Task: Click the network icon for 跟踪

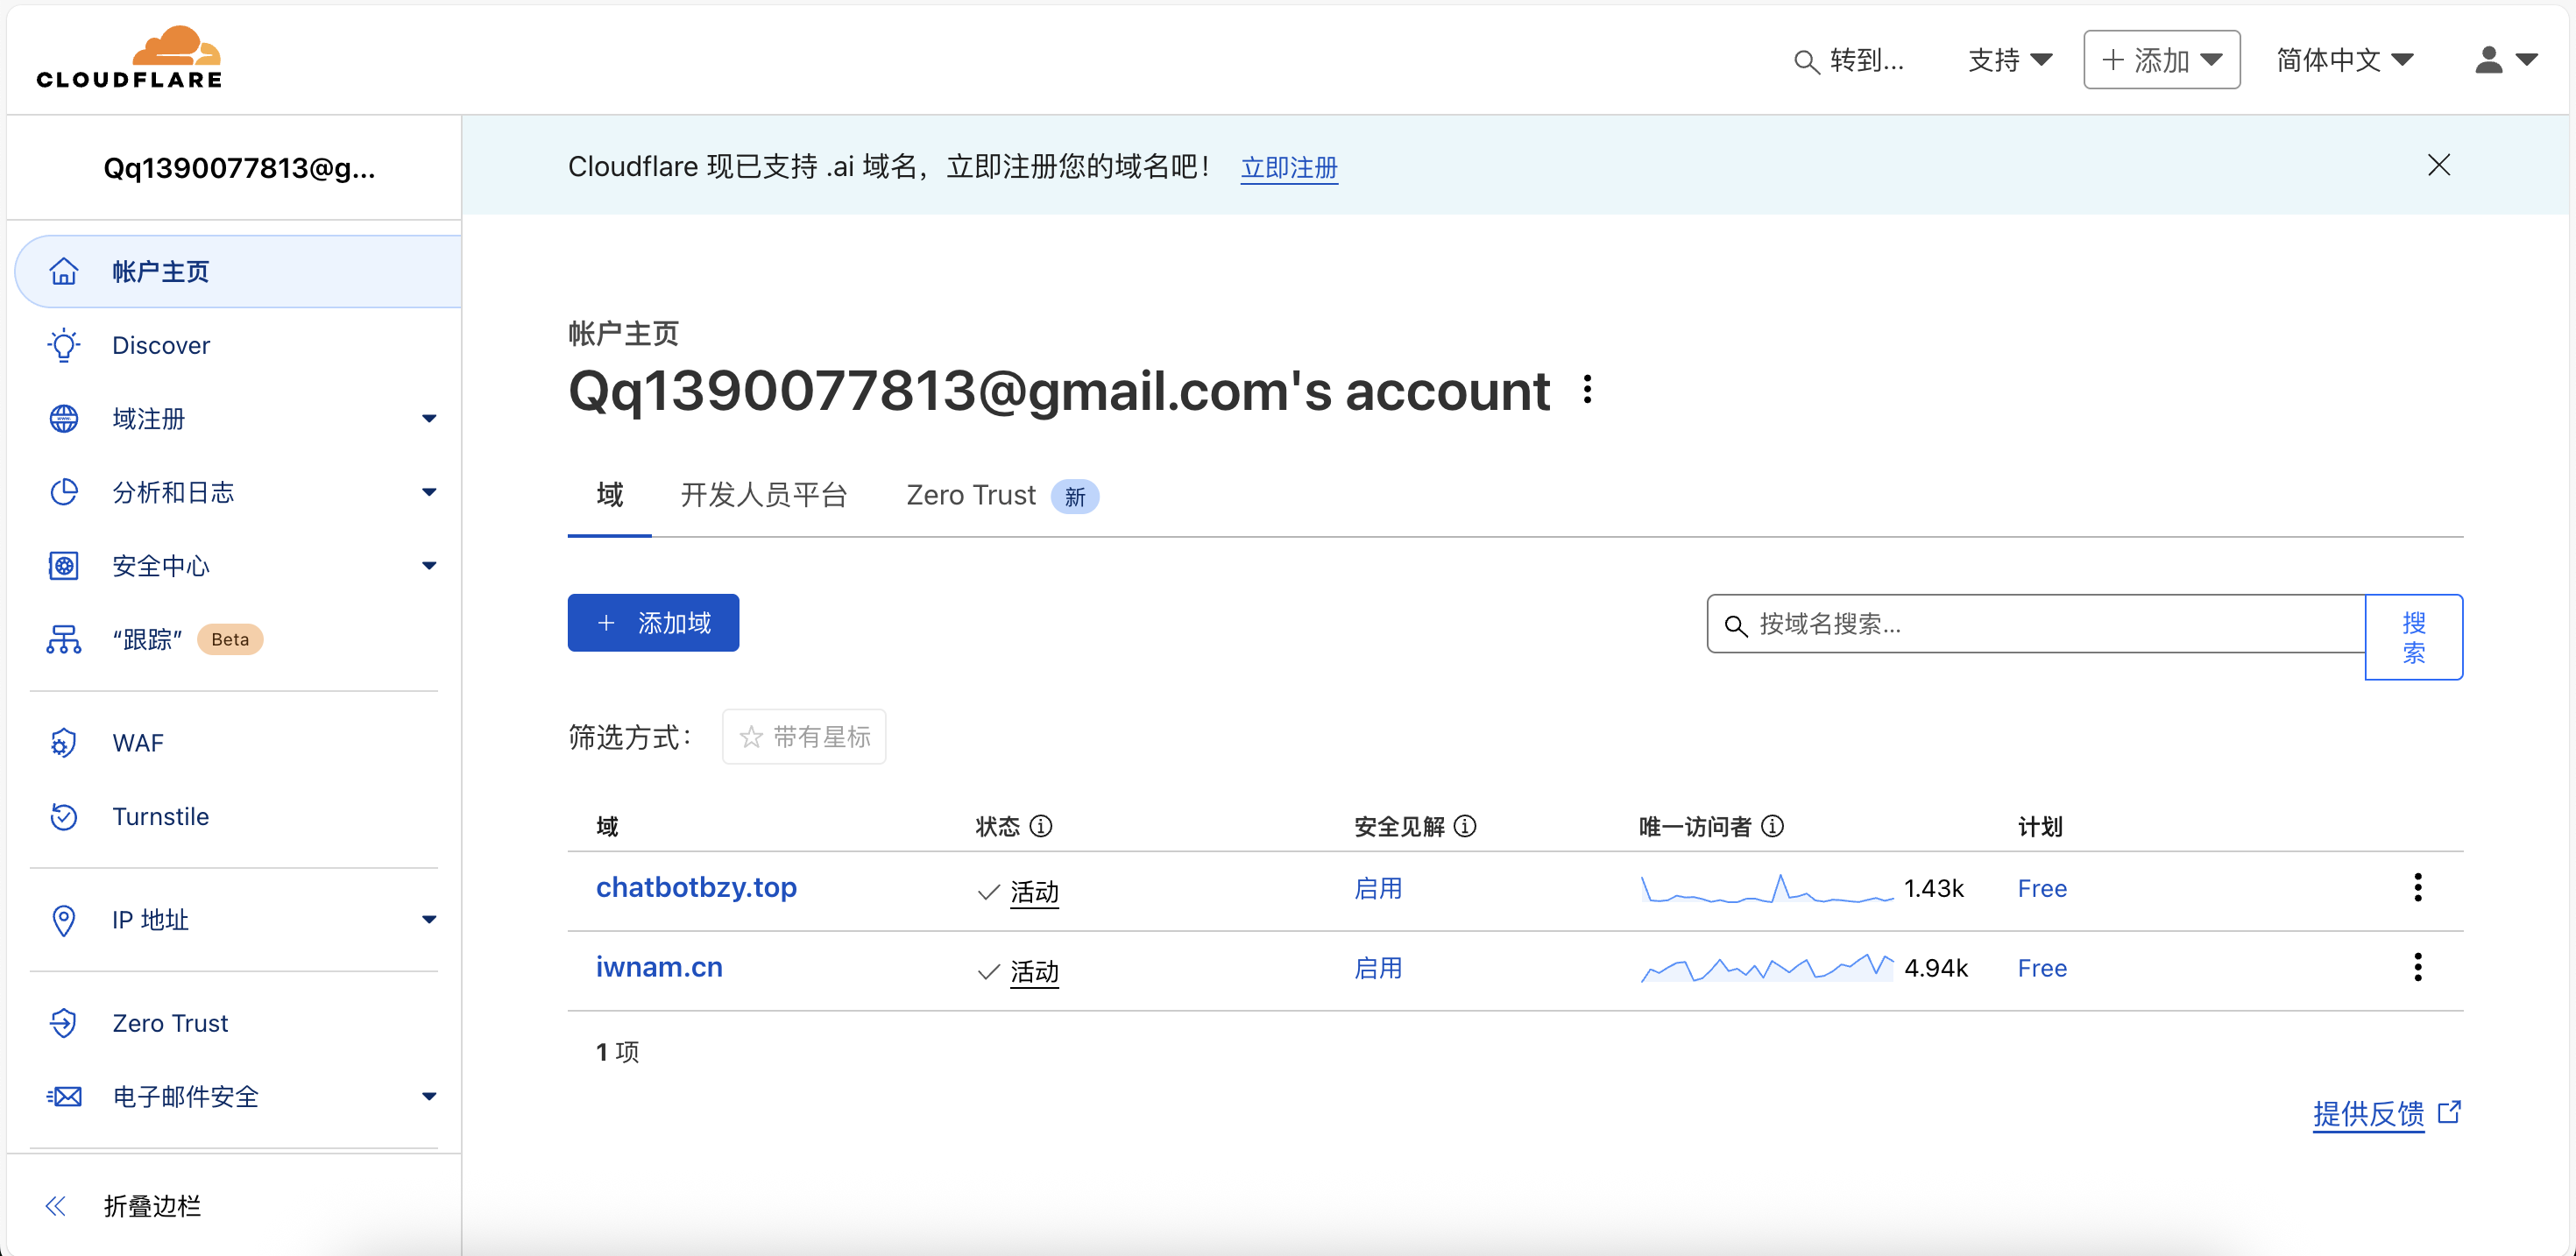Action: point(64,639)
